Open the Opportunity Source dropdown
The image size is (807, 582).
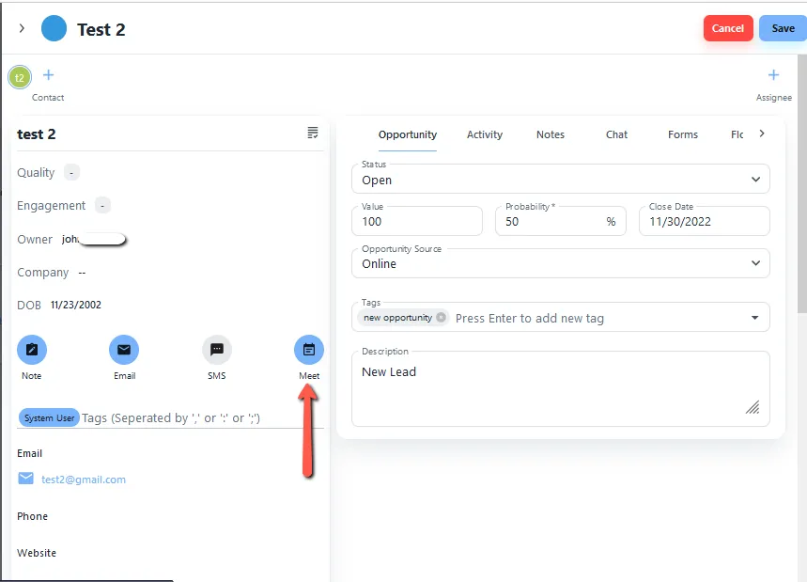point(561,263)
